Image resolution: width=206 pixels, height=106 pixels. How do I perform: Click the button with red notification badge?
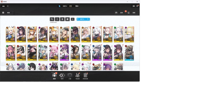coord(120,13)
